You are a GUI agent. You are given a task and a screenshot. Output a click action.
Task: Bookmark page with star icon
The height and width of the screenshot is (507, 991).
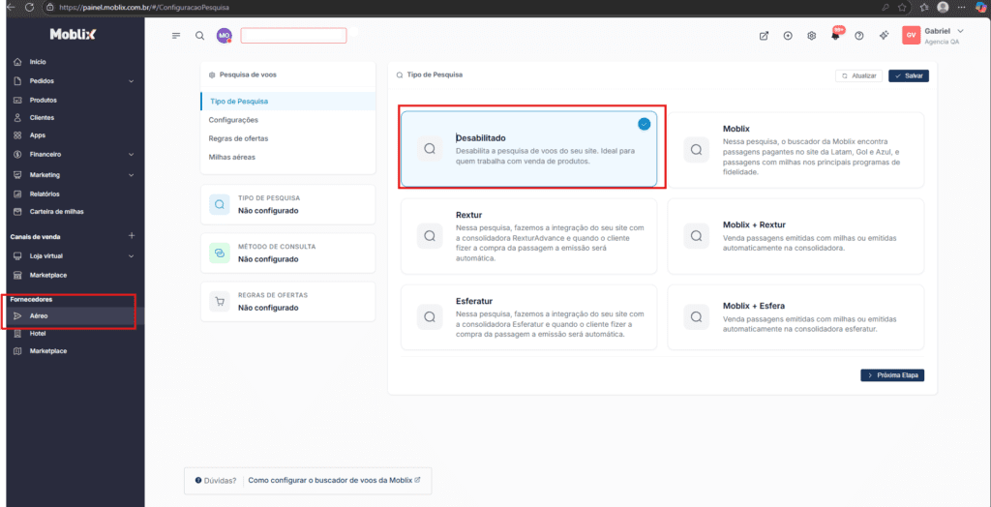point(902,7)
